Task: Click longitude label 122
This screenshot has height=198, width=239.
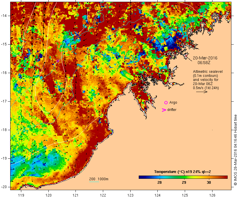Action: coord(103,195)
